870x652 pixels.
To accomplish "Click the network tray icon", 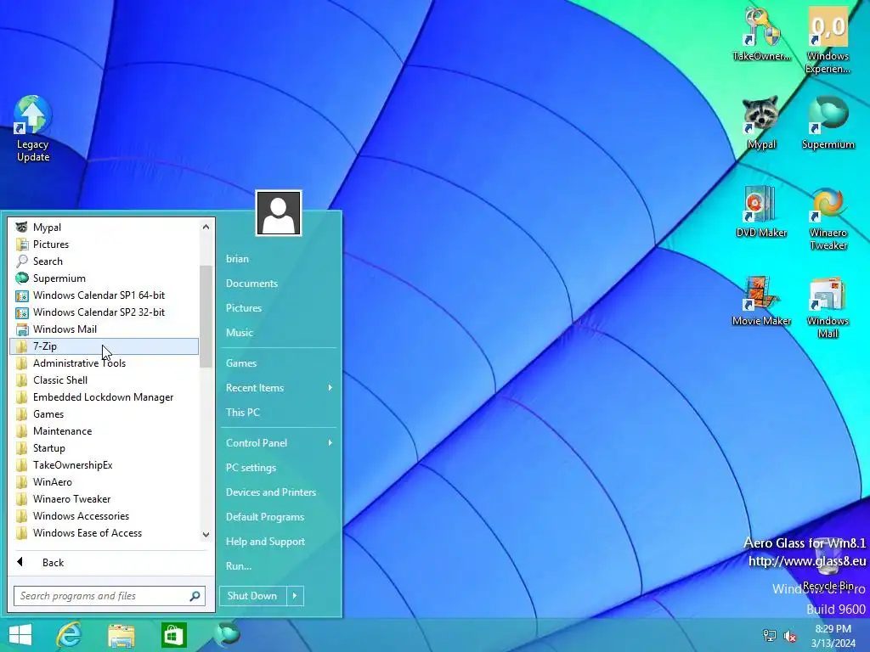I will click(x=770, y=635).
